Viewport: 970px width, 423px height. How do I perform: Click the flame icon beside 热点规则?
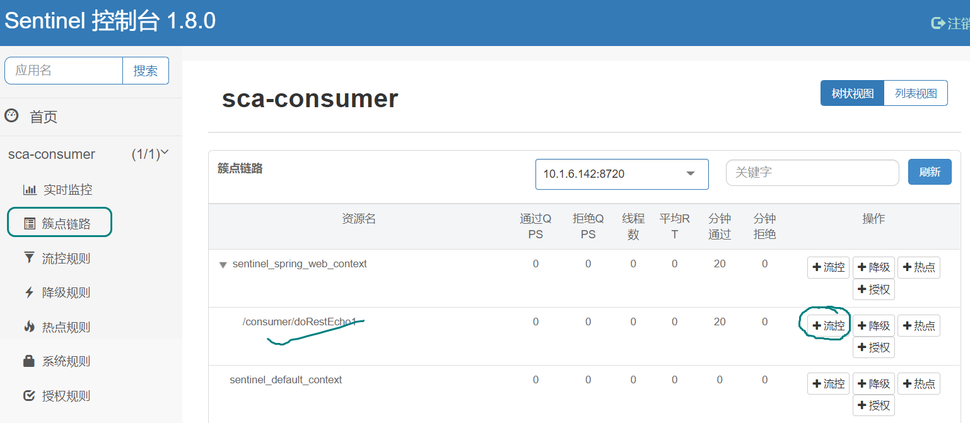[x=29, y=327]
